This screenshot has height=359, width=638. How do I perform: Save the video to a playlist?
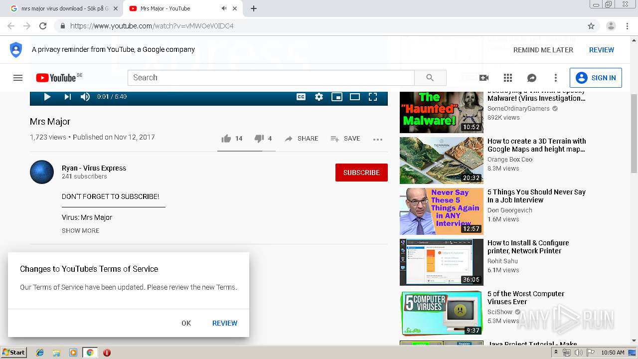point(345,139)
